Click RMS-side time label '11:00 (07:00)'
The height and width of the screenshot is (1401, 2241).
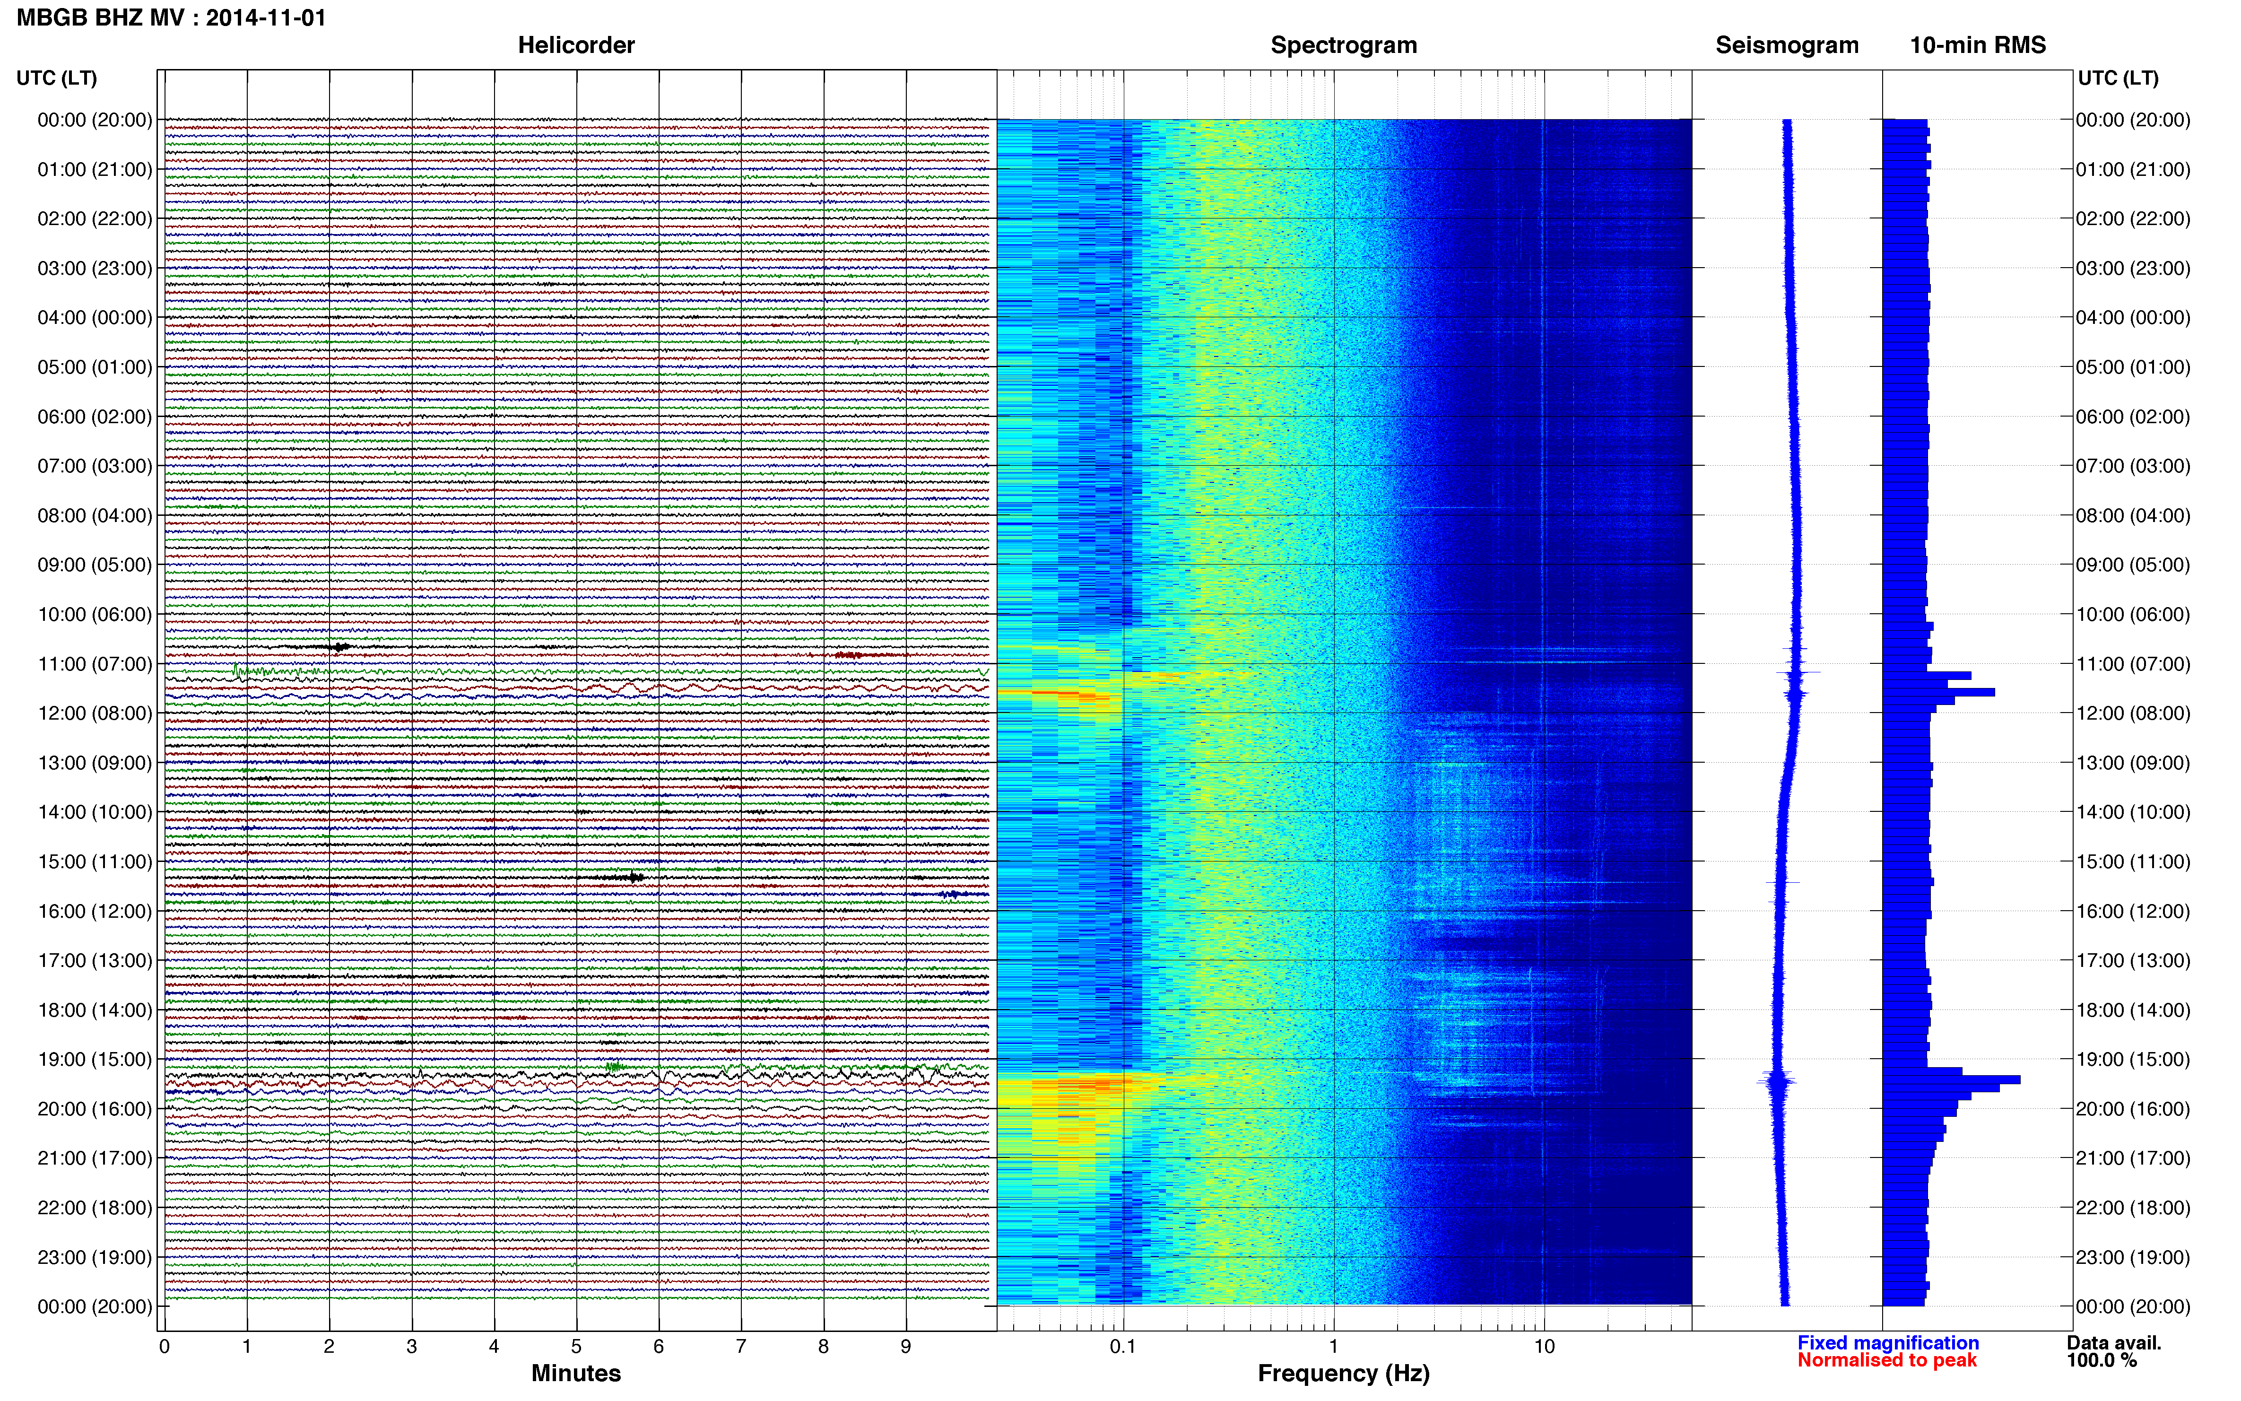2133,663
